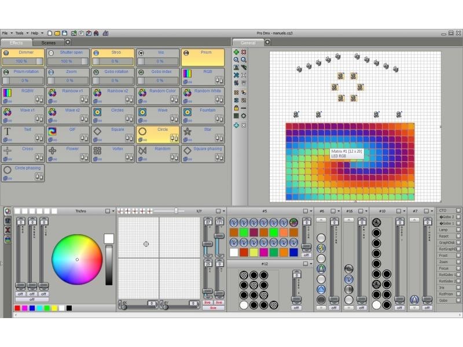The height and width of the screenshot is (347, 463).
Task: Click the new file icon in toolbar
Action: pos(50,33)
